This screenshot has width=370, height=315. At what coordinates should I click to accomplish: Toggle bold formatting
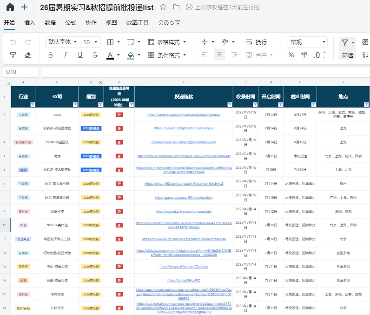pos(51,55)
